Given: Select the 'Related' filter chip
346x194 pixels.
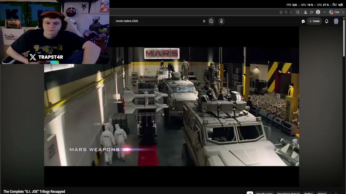Looking at the screenshot, I should coord(322,193).
